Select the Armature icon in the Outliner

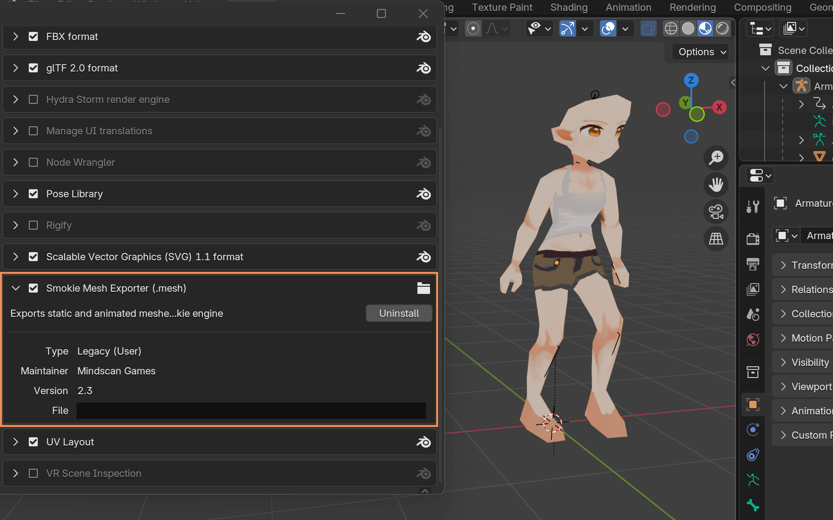coord(802,85)
